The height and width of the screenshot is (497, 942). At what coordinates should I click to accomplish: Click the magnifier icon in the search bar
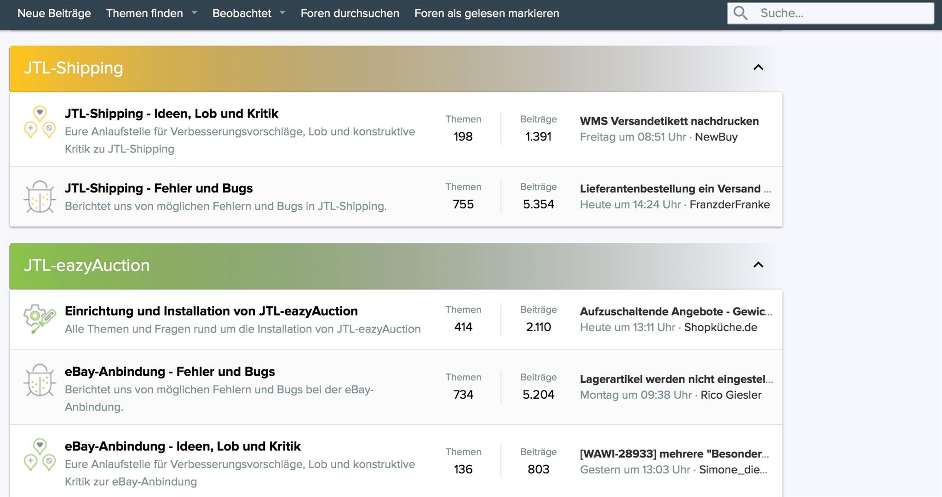[741, 13]
